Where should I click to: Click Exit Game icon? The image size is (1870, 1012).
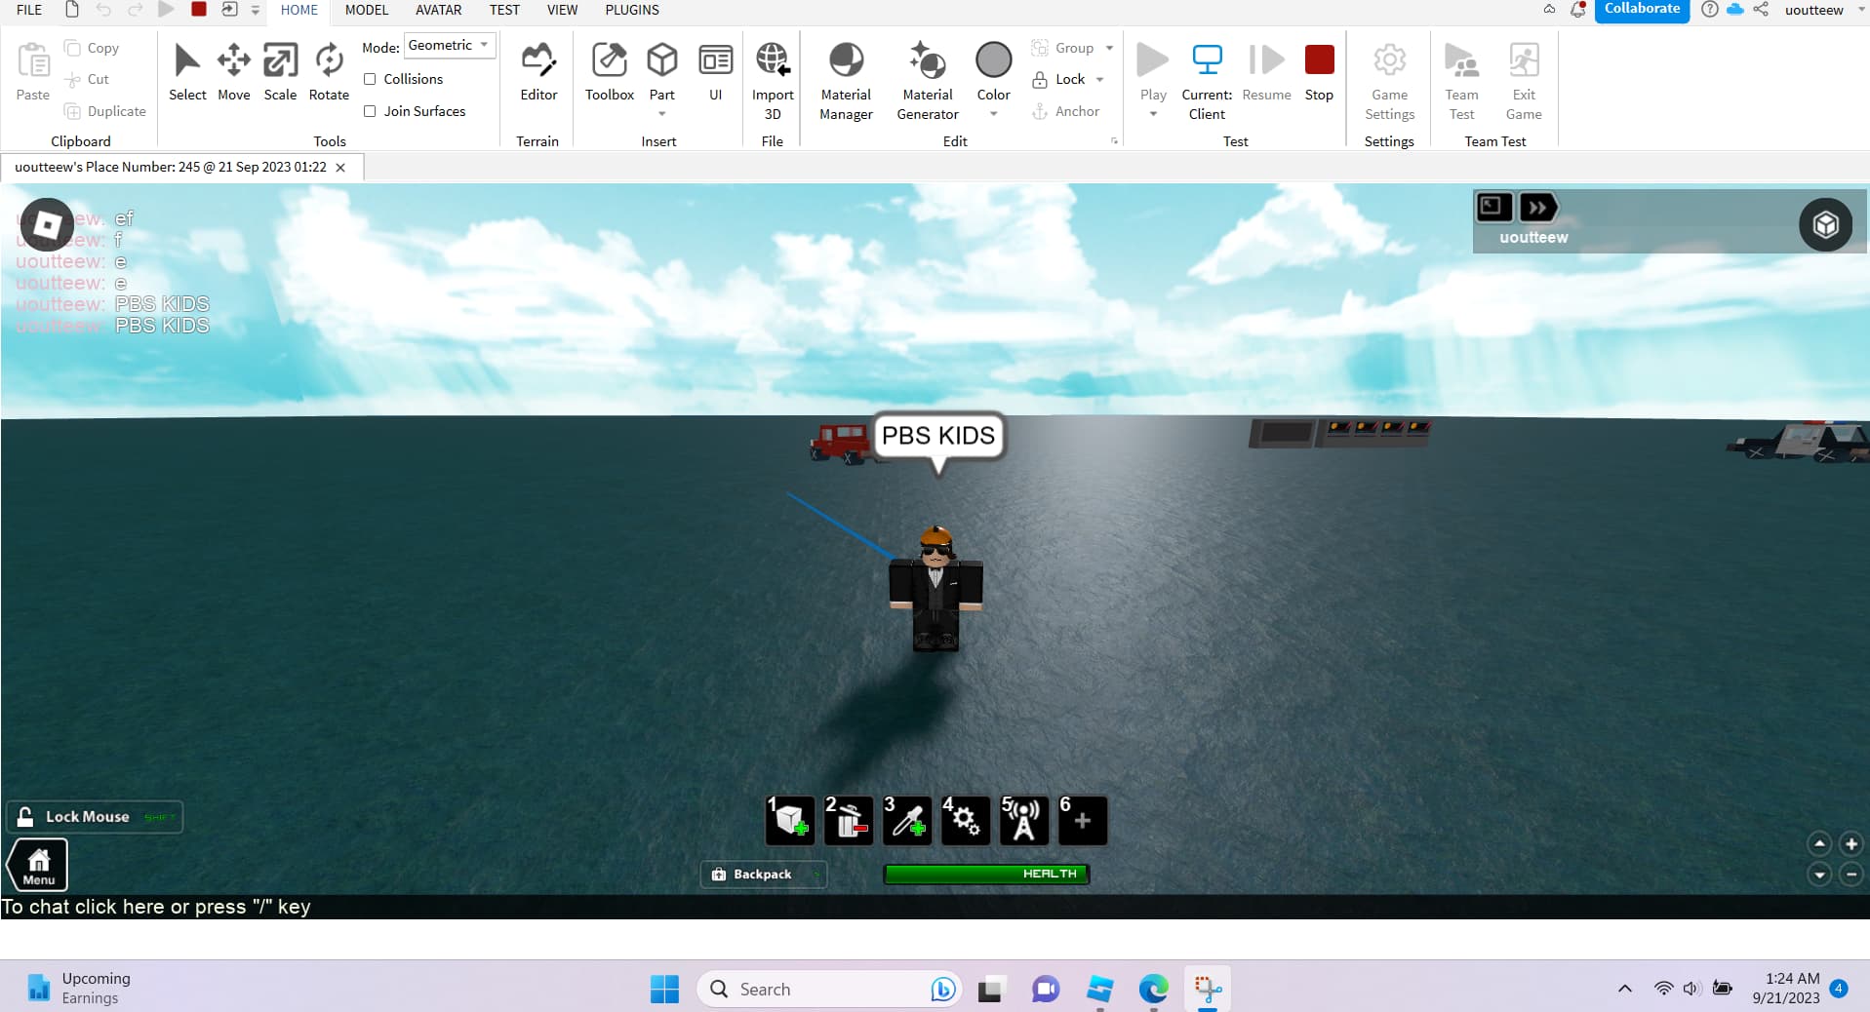[x=1524, y=81]
